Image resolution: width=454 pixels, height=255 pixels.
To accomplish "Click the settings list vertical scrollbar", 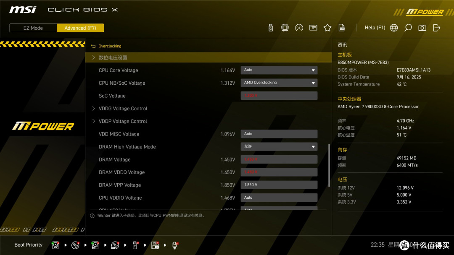I will point(329,166).
